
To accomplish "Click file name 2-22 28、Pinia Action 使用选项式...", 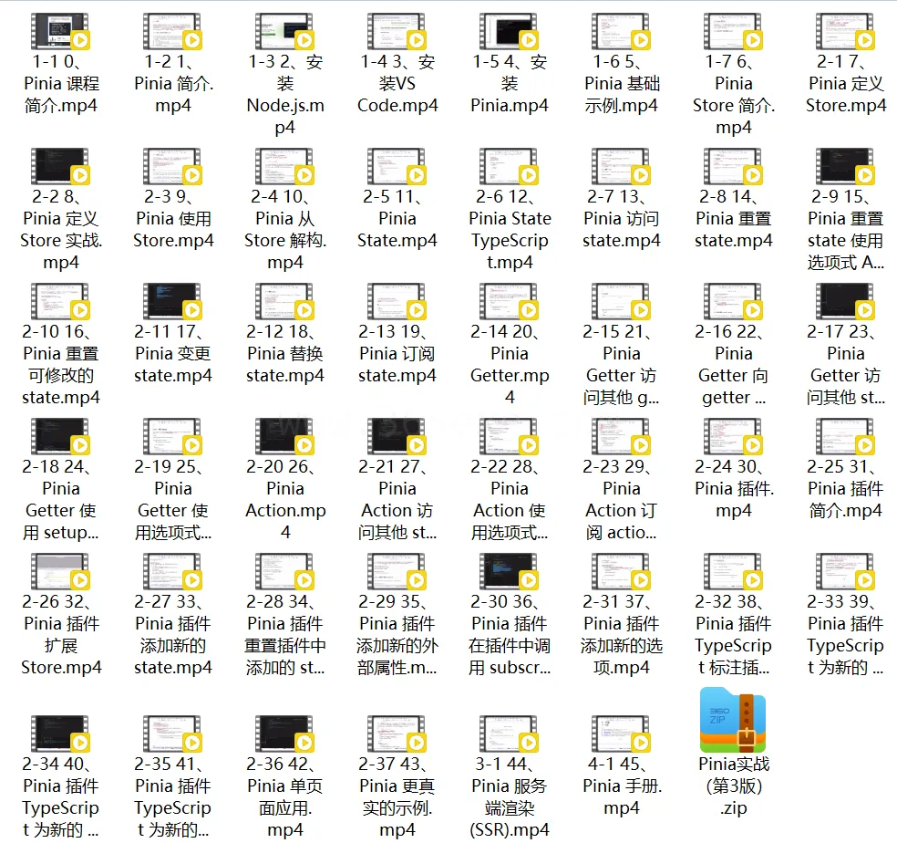I will 510,499.
